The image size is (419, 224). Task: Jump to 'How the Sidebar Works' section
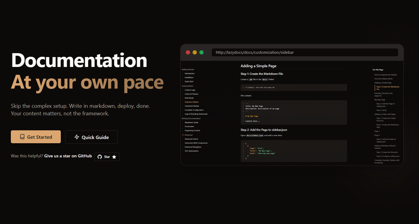point(383,79)
